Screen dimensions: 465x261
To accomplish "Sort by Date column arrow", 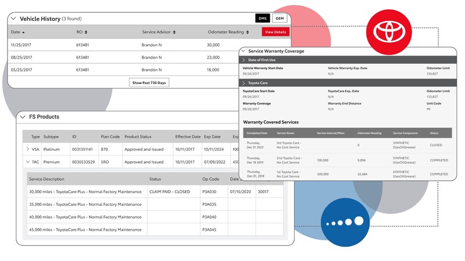I will pyautogui.click(x=23, y=32).
